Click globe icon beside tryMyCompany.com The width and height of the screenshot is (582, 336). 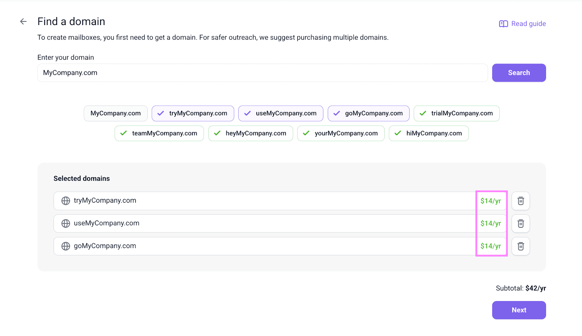pos(66,201)
